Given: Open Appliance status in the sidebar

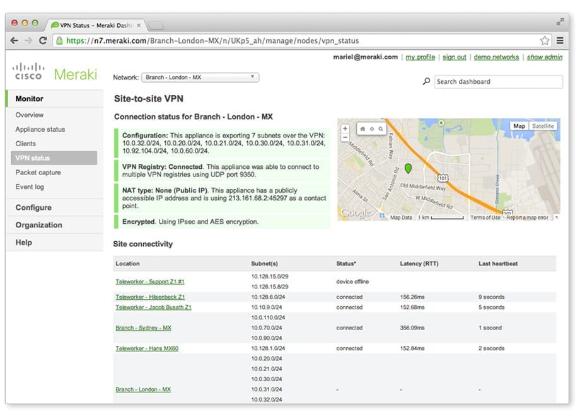Looking at the screenshot, I should point(40,129).
